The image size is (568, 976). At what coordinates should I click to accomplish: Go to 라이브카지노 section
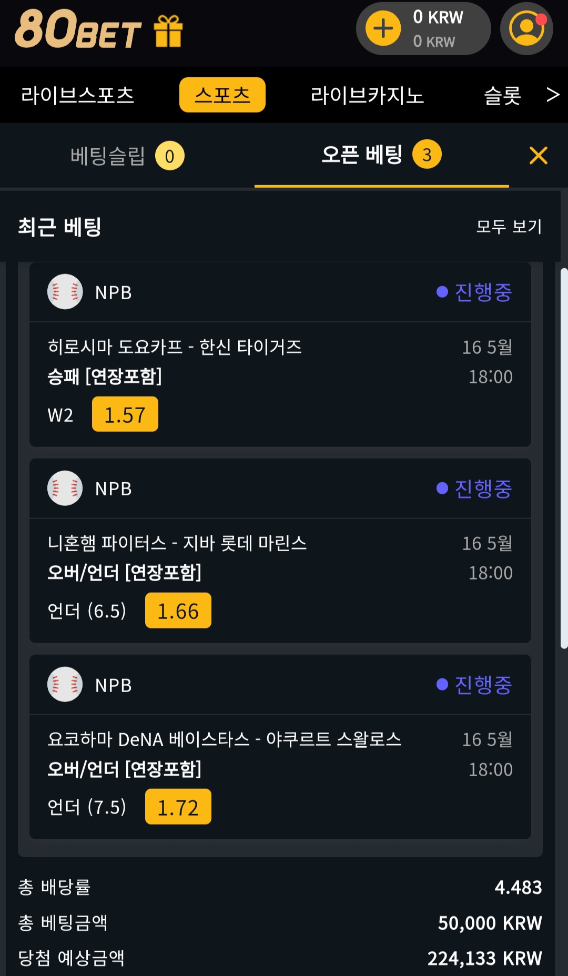click(x=367, y=95)
